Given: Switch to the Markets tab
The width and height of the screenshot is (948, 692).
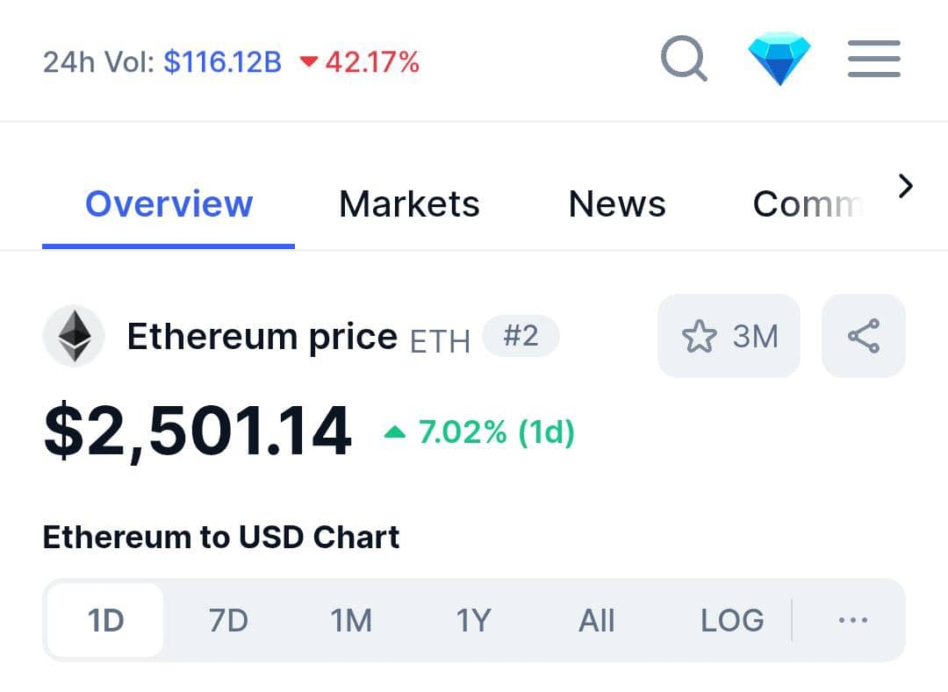Looking at the screenshot, I should click(409, 204).
